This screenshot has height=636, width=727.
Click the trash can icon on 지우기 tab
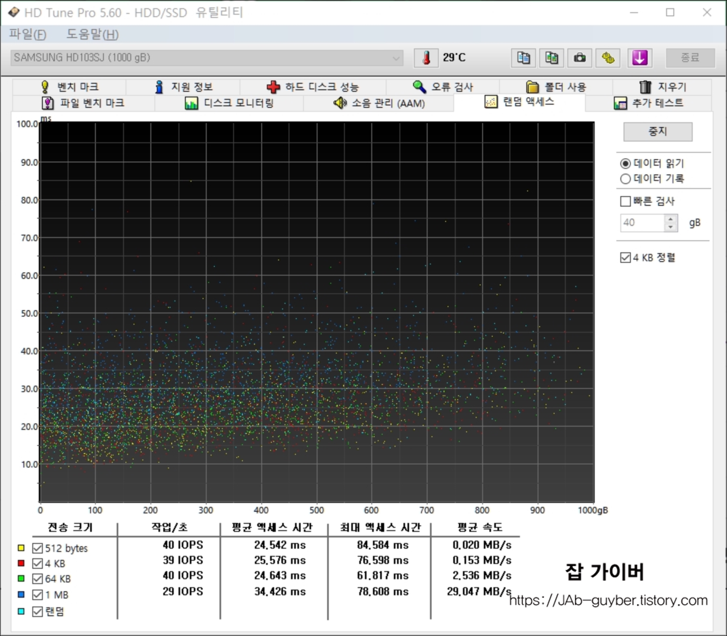pyautogui.click(x=645, y=87)
